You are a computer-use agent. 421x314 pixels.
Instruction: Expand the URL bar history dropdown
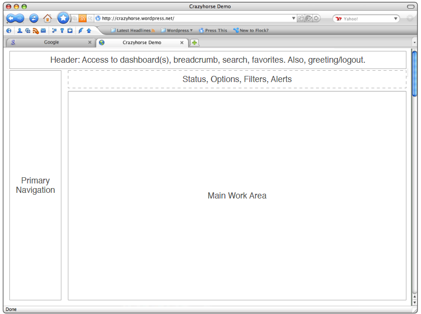click(293, 18)
